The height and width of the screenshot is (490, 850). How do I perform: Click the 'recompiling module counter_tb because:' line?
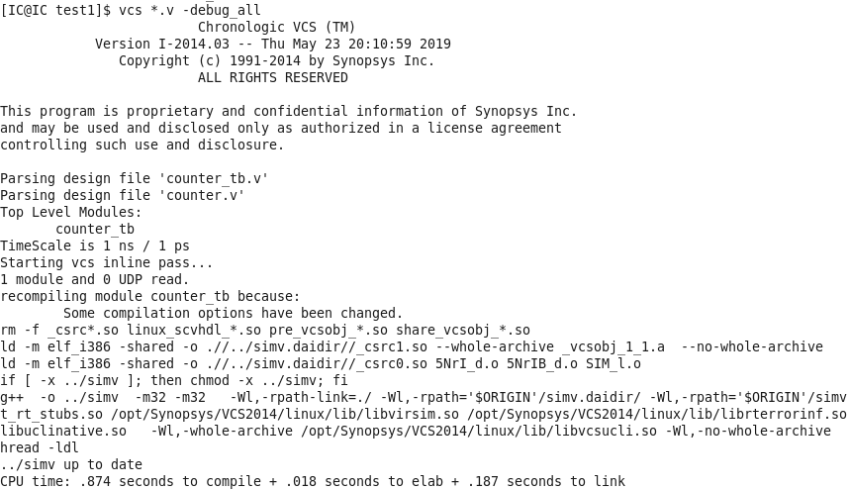(x=149, y=296)
